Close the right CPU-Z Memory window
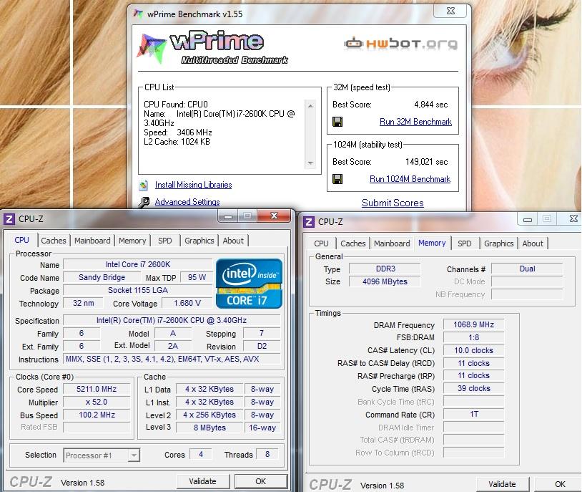 [x=573, y=218]
